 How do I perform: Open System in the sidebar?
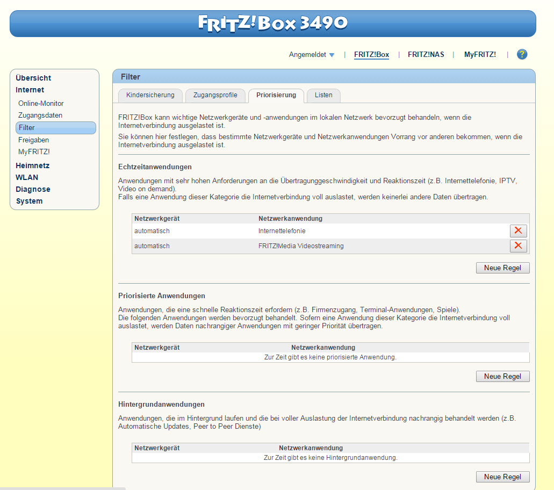(30, 201)
